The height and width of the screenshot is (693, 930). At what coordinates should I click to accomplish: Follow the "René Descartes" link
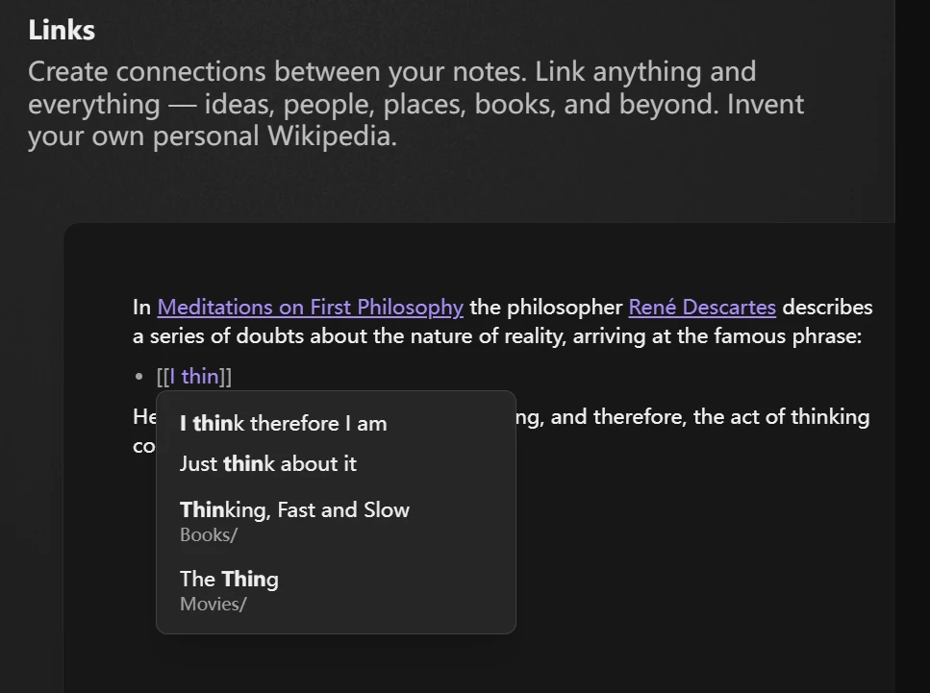coord(701,307)
